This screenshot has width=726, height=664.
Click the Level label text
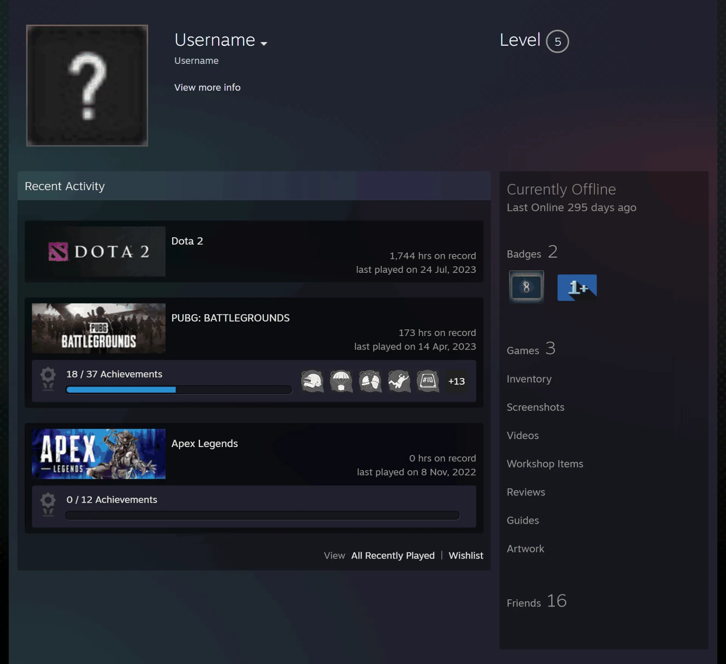tap(520, 40)
